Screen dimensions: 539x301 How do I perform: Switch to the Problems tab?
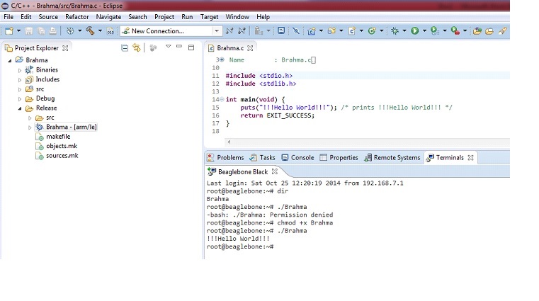point(225,158)
